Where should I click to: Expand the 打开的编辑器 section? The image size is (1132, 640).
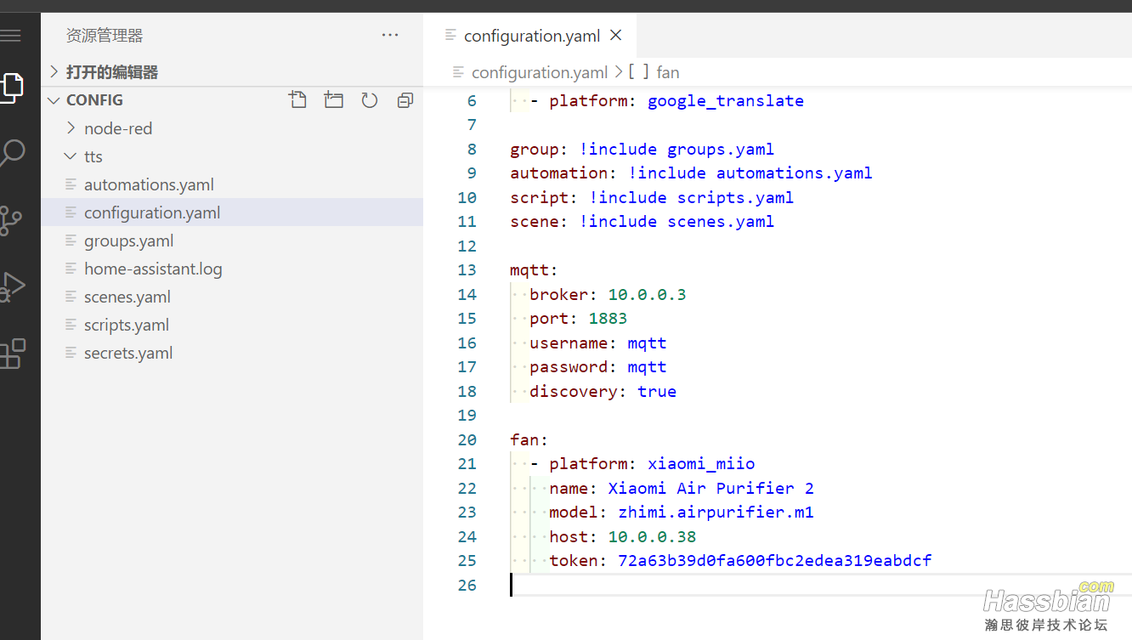(x=232, y=72)
